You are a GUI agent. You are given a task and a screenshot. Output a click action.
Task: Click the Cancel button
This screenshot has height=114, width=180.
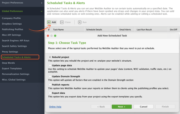tap(143, 107)
